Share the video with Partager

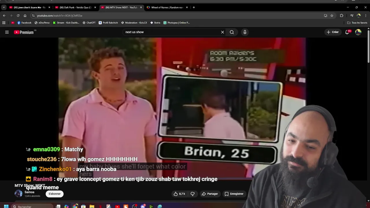pos(210,194)
